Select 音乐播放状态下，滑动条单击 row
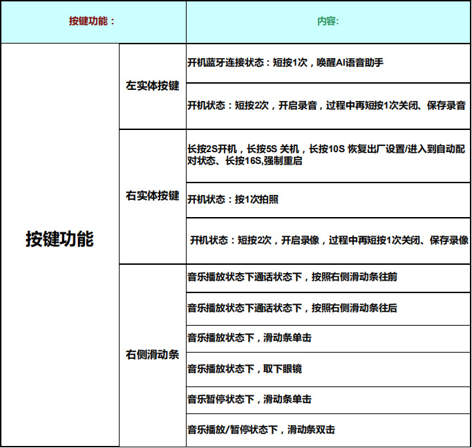This screenshot has width=472, height=448. pos(328,339)
